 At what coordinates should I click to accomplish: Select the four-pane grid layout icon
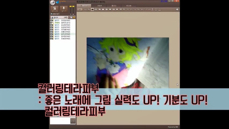(106, 9)
